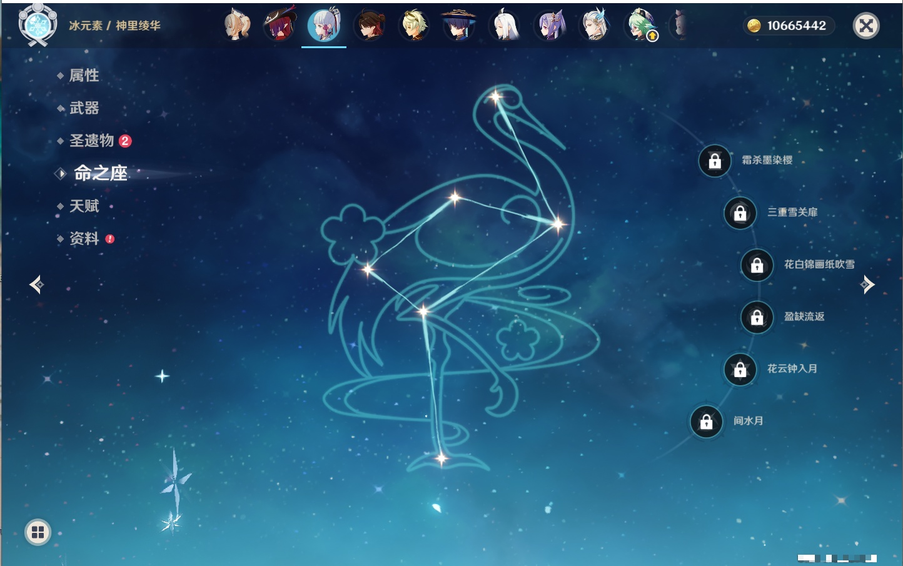Click the 冰元素 / 神里绫华 title text
The height and width of the screenshot is (566, 903).
coord(114,26)
